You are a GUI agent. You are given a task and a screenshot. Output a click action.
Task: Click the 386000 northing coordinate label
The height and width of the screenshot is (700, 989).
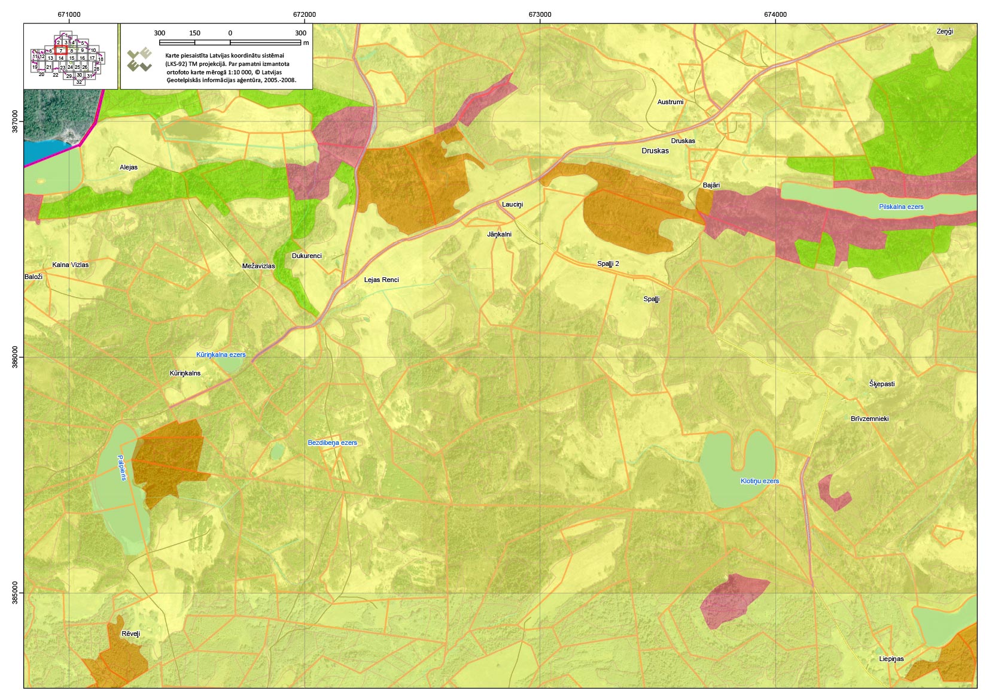pos(15,357)
